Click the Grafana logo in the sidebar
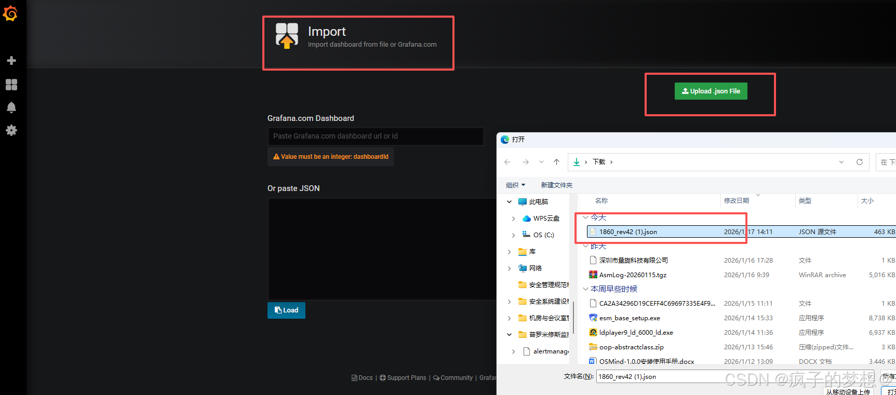Image resolution: width=896 pixels, height=395 pixels. [10, 13]
